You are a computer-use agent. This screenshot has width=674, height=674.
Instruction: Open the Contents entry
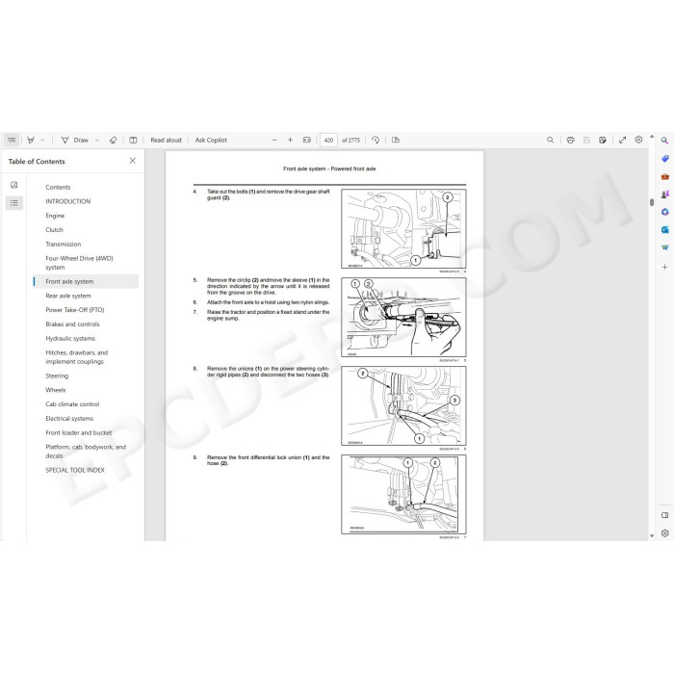[x=58, y=188]
